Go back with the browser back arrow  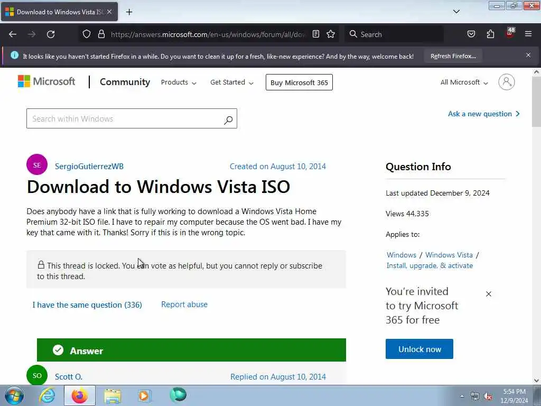tap(13, 34)
